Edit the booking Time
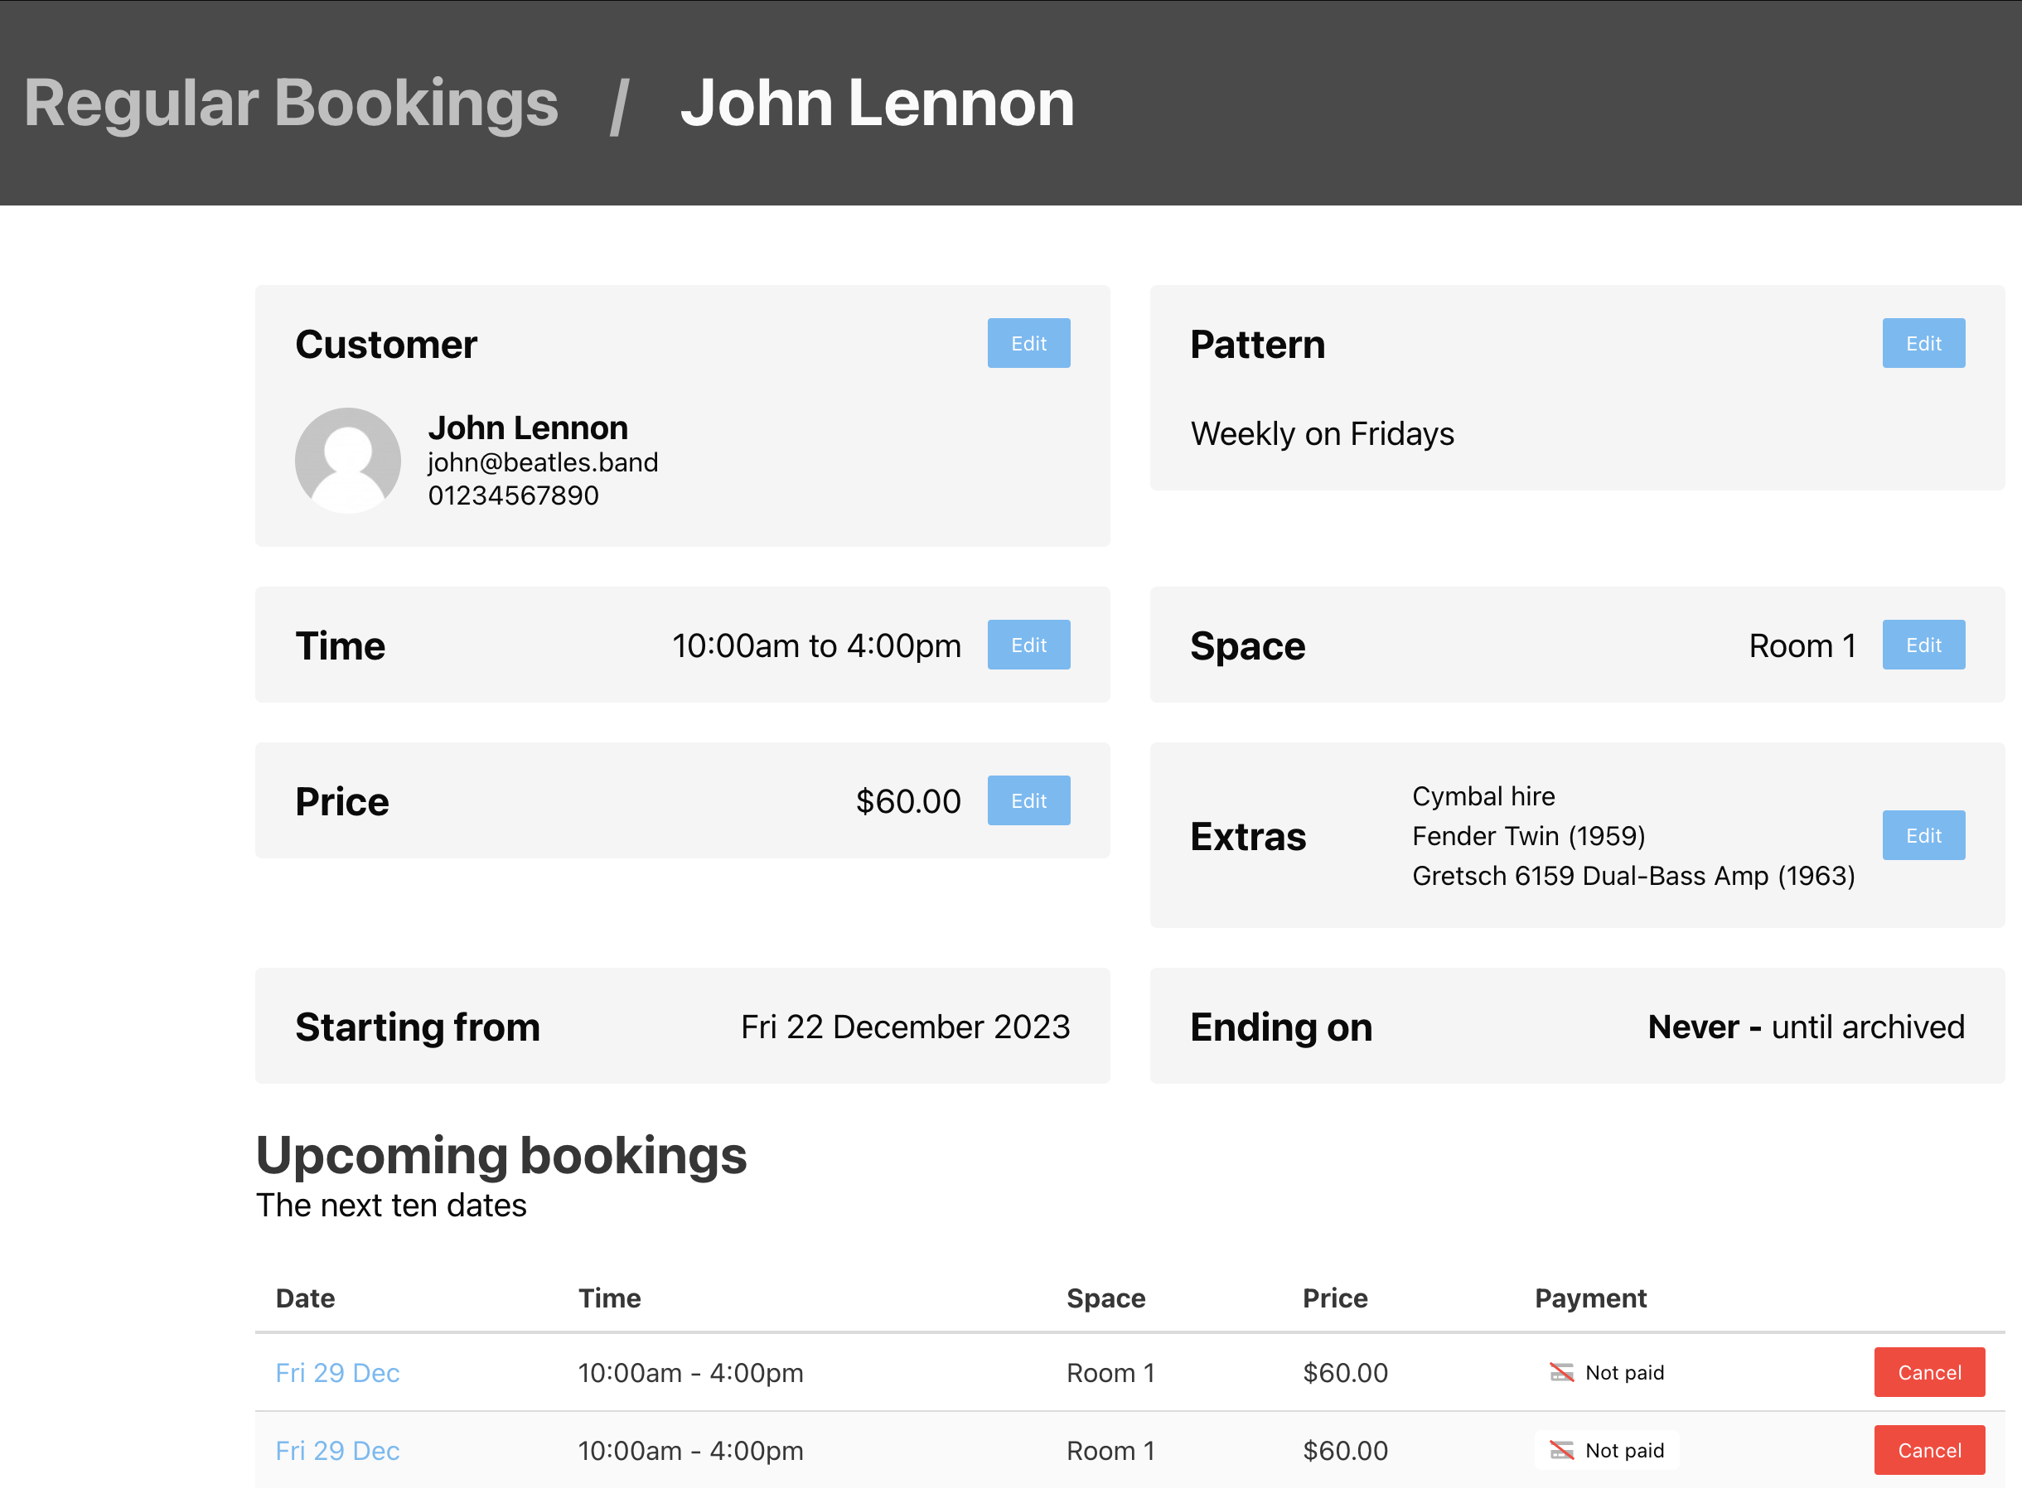Viewport: 2022px width, 1508px height. 1028,645
